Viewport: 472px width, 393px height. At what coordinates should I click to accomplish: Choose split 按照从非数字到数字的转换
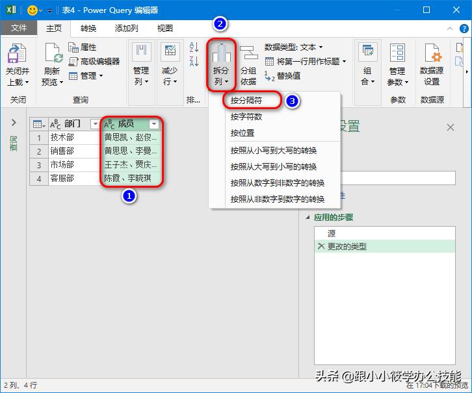tap(277, 199)
